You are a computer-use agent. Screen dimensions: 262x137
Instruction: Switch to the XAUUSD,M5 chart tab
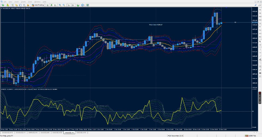(45, 133)
